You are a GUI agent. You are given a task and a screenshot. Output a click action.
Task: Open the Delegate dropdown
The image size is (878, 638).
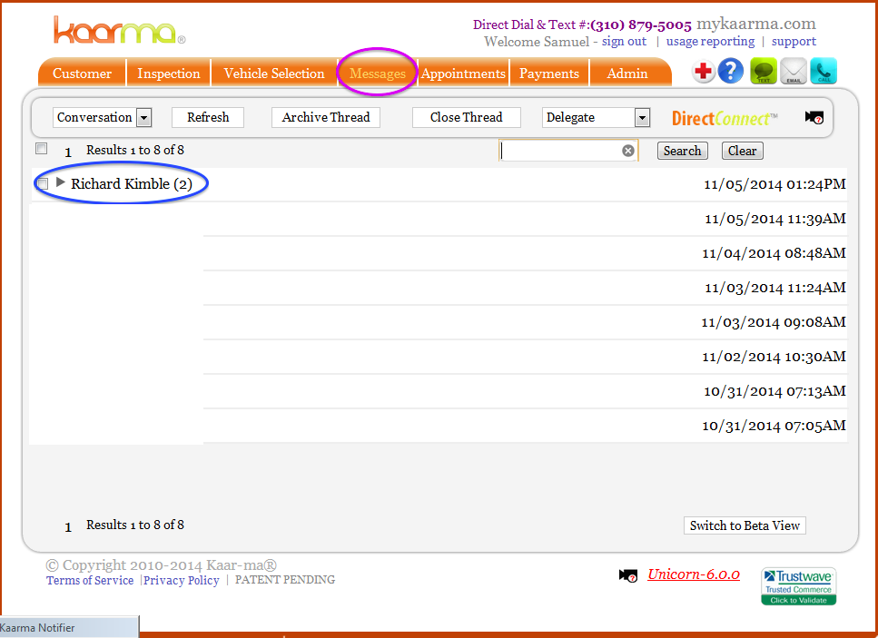[596, 118]
